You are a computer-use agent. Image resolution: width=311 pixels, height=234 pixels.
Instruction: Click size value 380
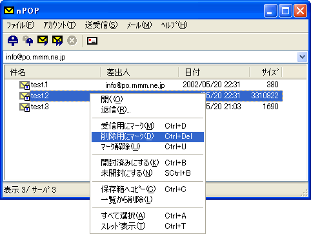(272, 85)
